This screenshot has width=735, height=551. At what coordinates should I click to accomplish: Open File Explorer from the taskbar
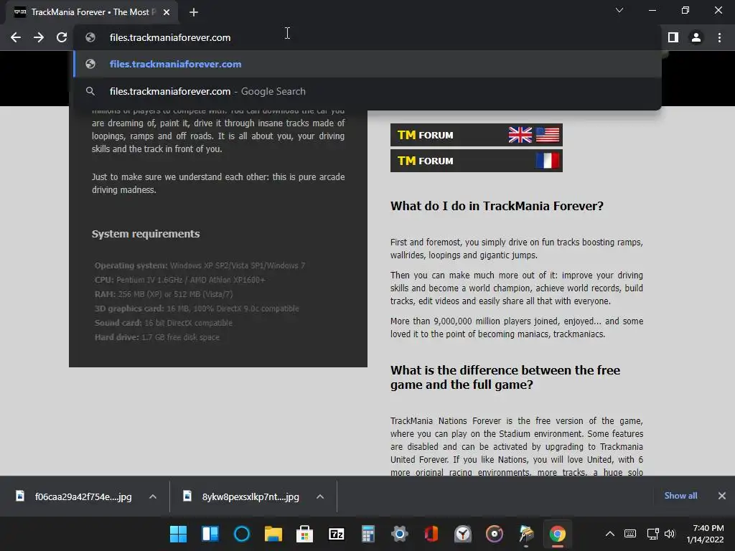(x=273, y=534)
